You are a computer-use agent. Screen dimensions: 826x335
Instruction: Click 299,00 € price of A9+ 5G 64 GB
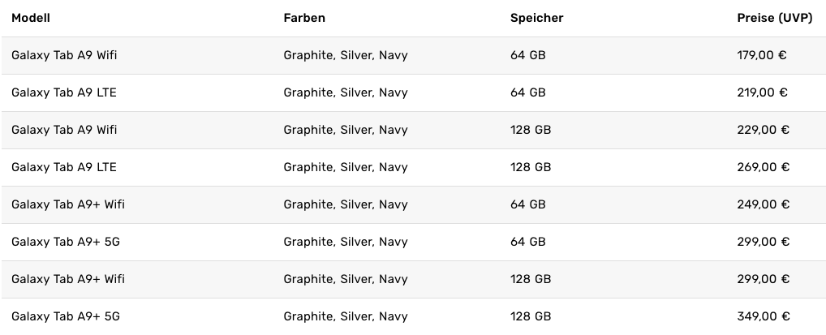[x=764, y=242]
